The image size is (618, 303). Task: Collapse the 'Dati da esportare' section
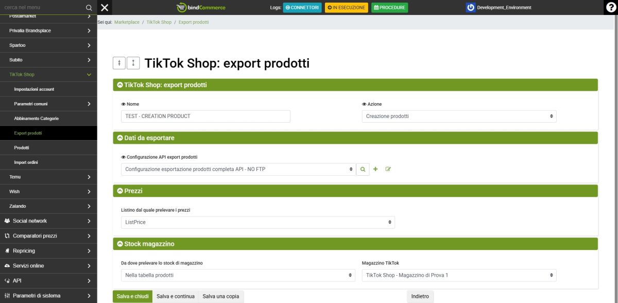355,138
